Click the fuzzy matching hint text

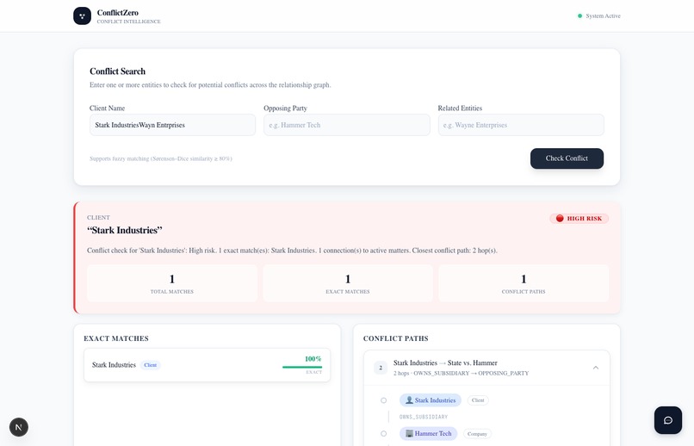point(161,158)
